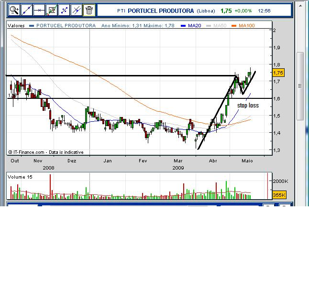Click the 12:56 time stamp
309x287 pixels.
pos(264,11)
